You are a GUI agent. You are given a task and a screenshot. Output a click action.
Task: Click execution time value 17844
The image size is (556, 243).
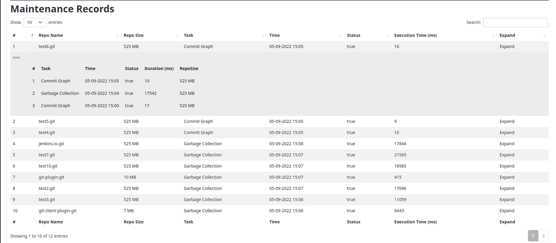[400, 144]
